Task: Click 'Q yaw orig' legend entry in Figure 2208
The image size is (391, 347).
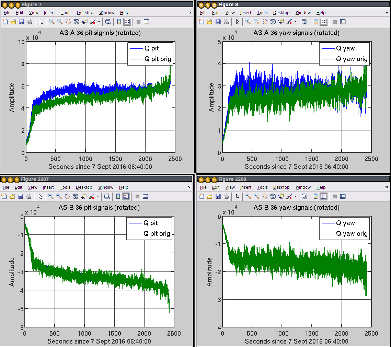Action: [345, 234]
